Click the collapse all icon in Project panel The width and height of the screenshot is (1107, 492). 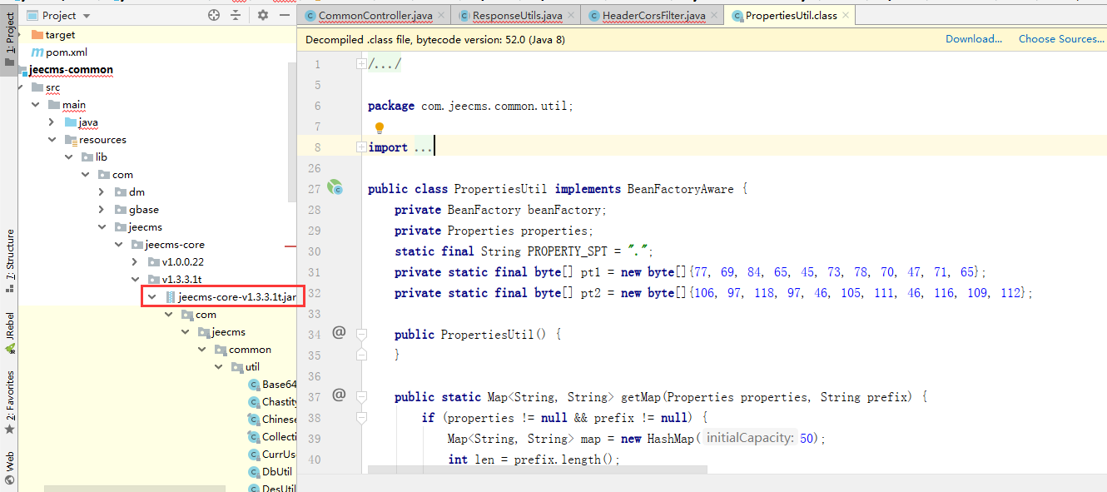tap(236, 15)
